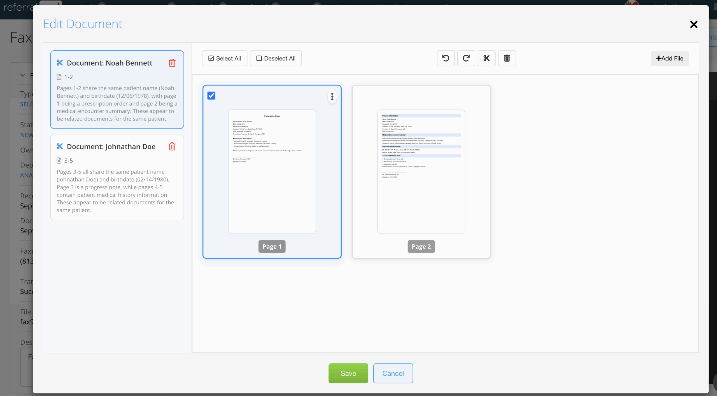Viewport: 717px width, 396px height.
Task: Close the Edit Document dialog
Action: click(694, 25)
